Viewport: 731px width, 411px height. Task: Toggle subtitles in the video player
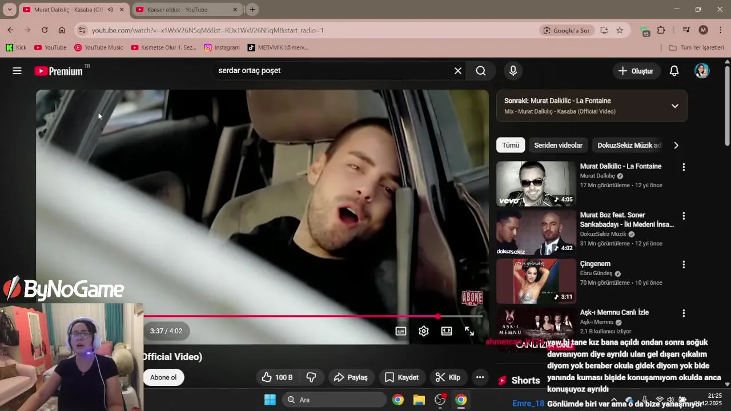pos(401,331)
